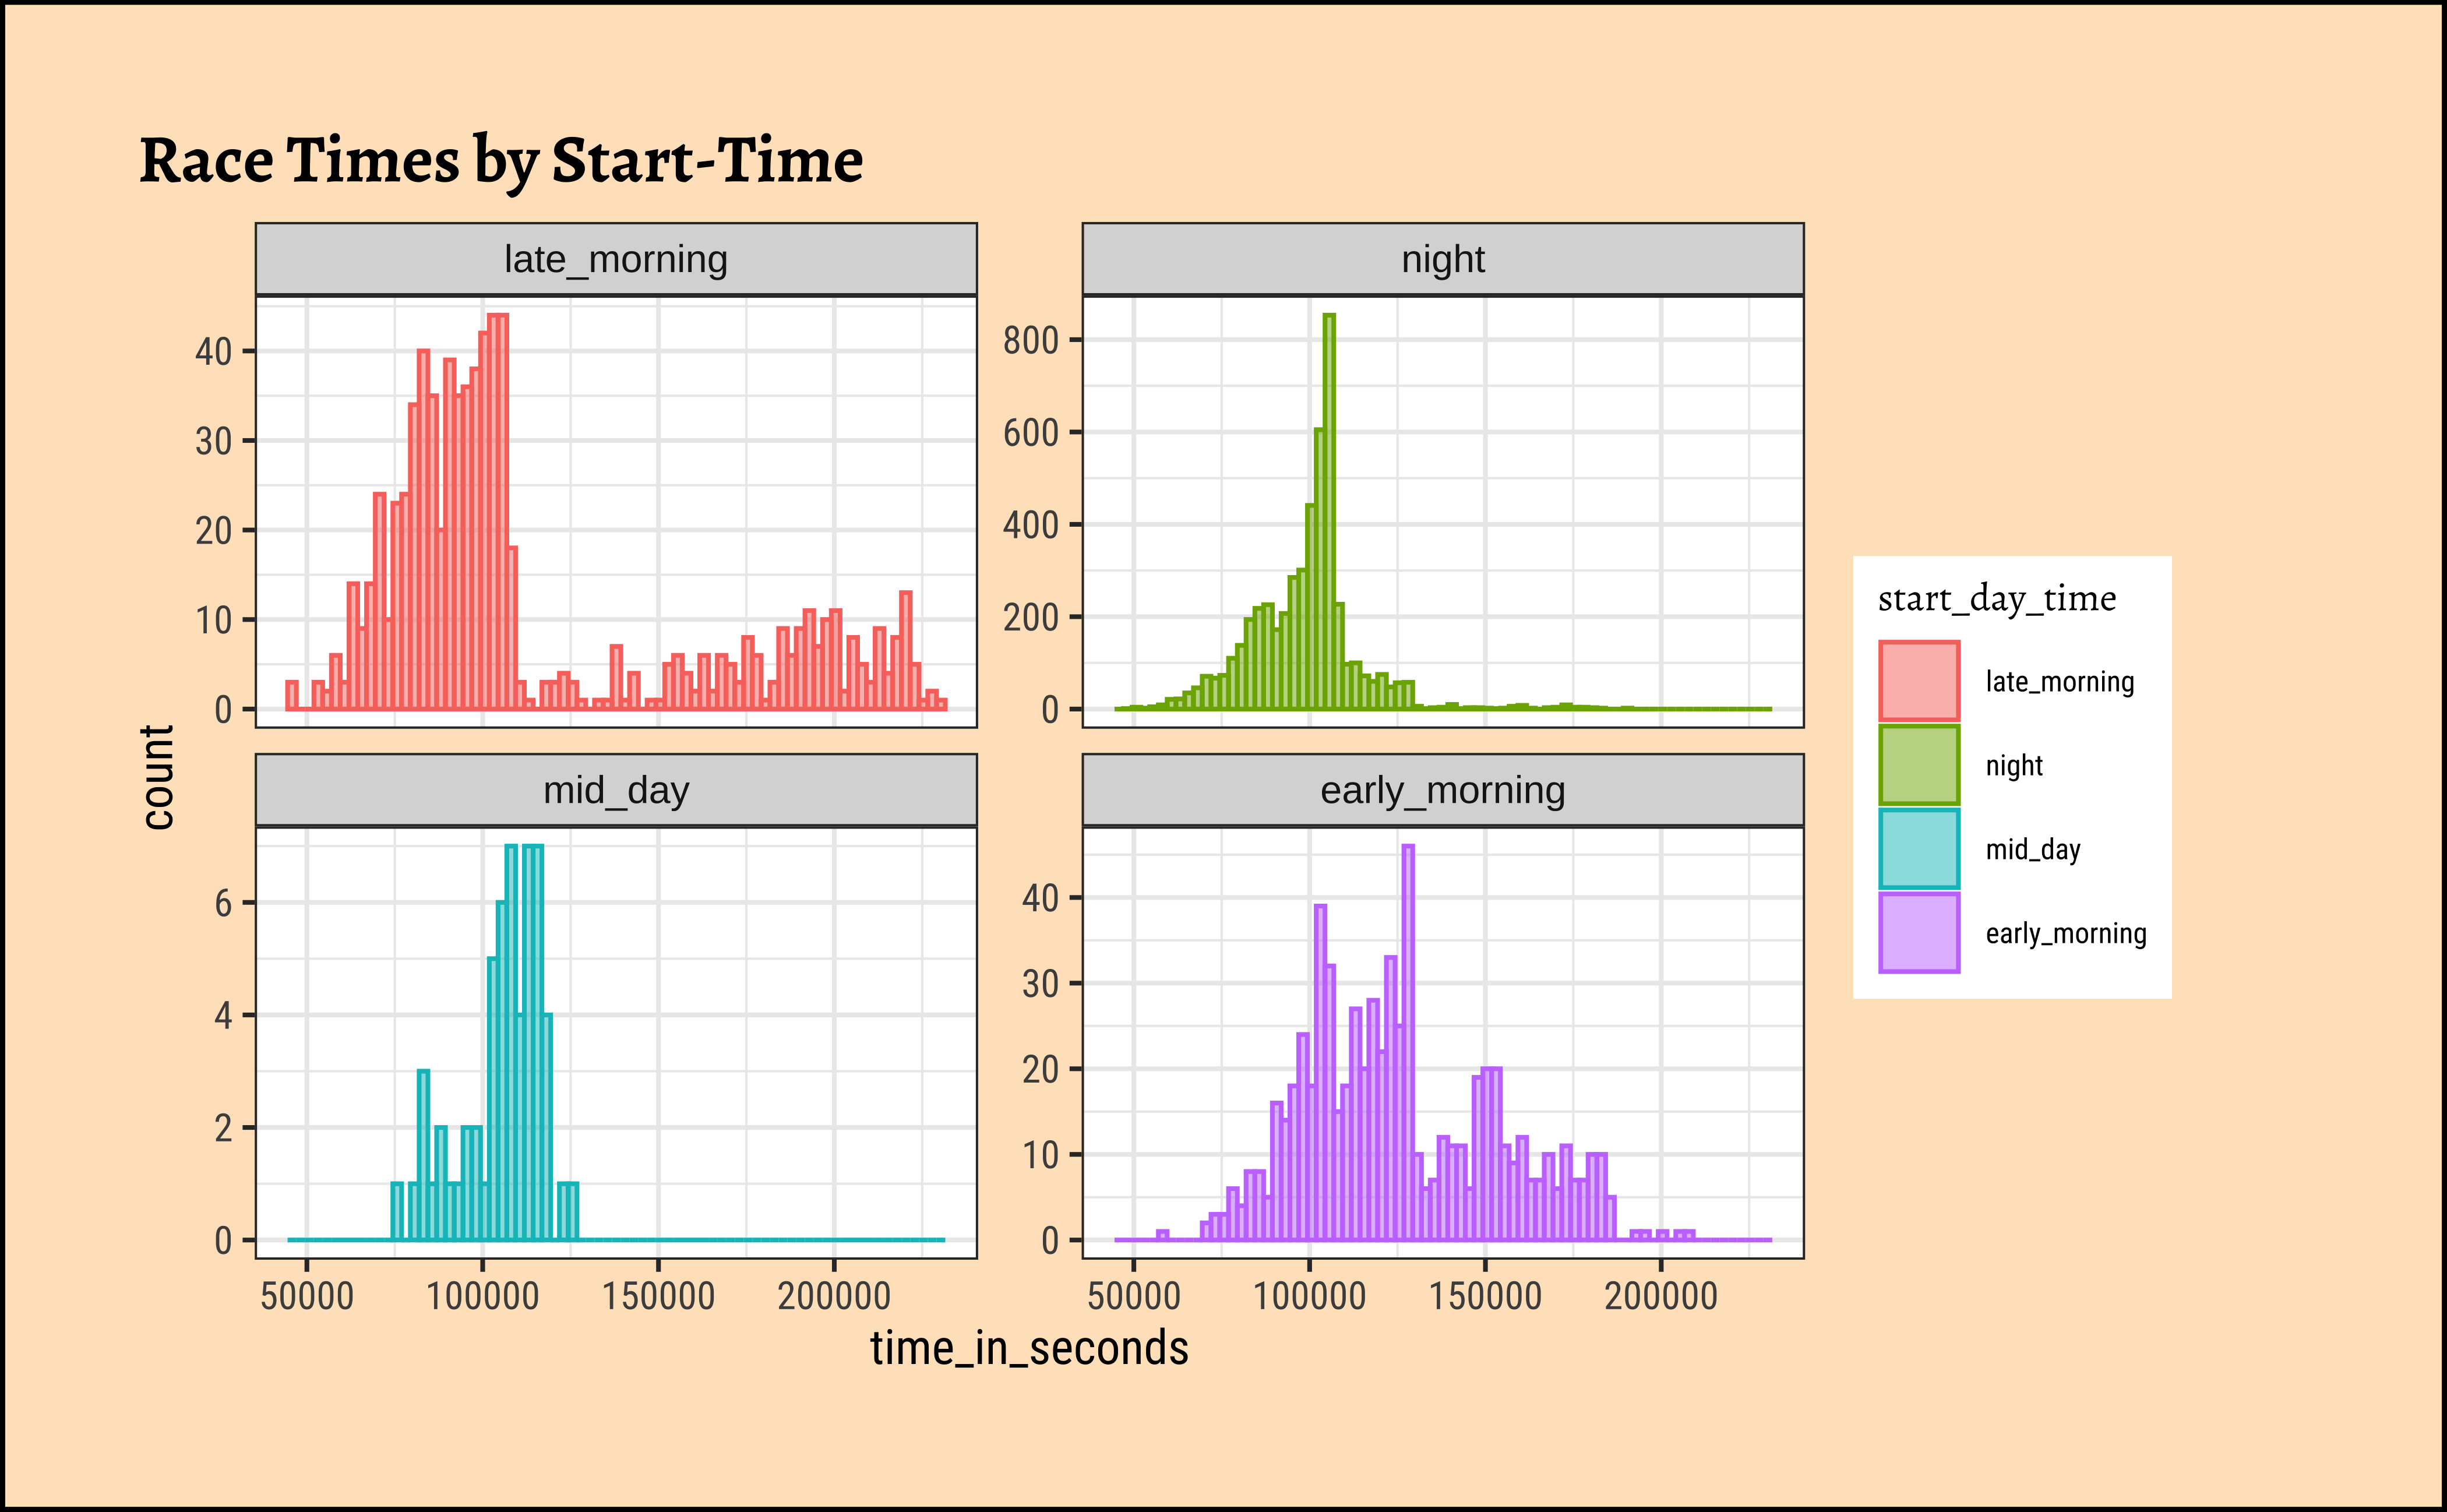Click the time_in_seconds x-axis label

(x=1029, y=1348)
